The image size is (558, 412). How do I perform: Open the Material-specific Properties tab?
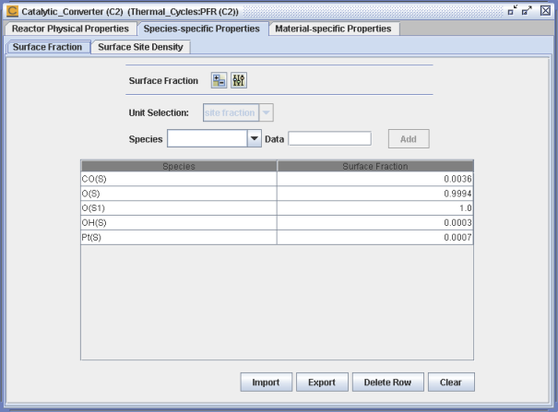point(333,29)
